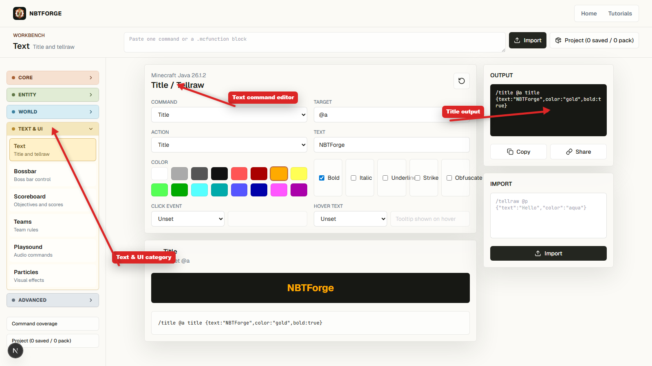Expand the Entity category
Screen dimensions: 652x366
coord(53,95)
